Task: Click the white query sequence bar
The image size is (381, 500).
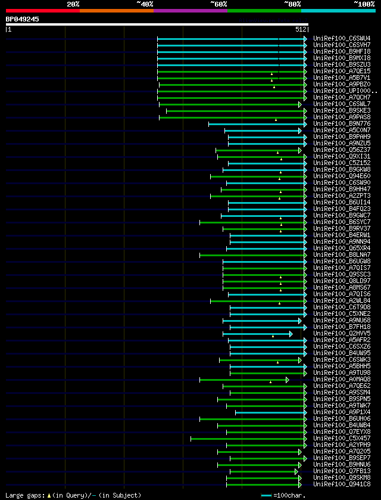Action: pos(157,24)
